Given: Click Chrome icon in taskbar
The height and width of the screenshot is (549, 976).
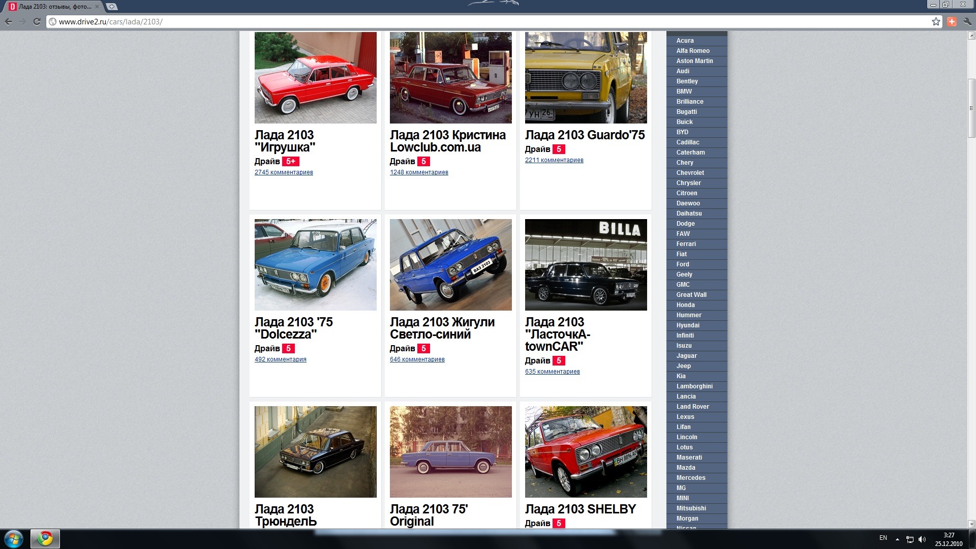Looking at the screenshot, I should pyautogui.click(x=45, y=539).
